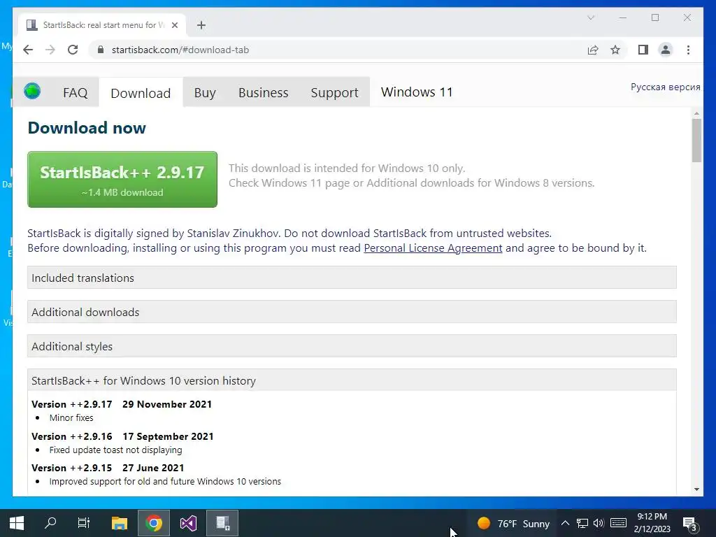Click Version ++2.9.17 29 November 2021 entry

pos(122,404)
